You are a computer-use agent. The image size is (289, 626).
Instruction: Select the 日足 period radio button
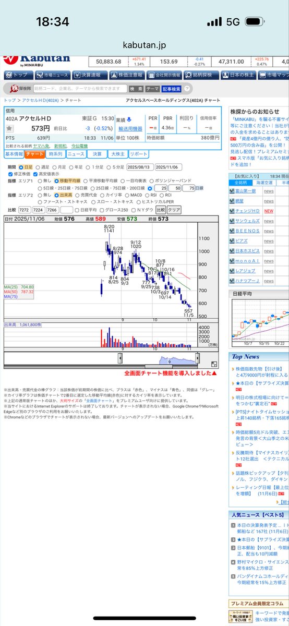pos(21,166)
